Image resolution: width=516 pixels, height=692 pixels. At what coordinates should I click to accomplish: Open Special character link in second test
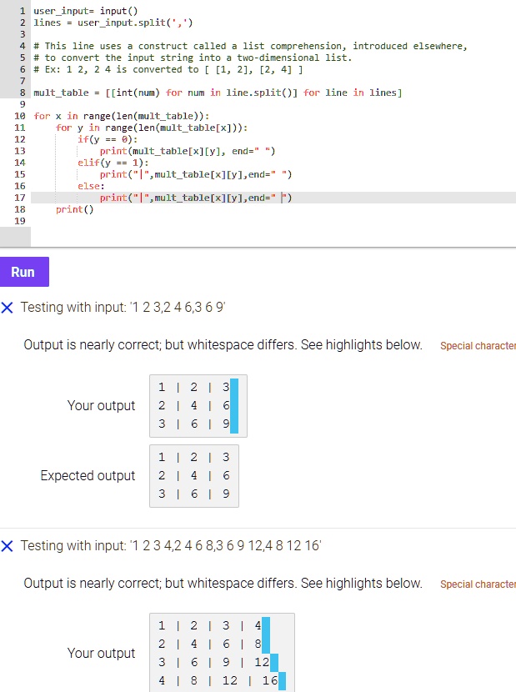point(477,584)
